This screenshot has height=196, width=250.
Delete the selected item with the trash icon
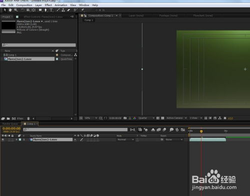click(28, 118)
